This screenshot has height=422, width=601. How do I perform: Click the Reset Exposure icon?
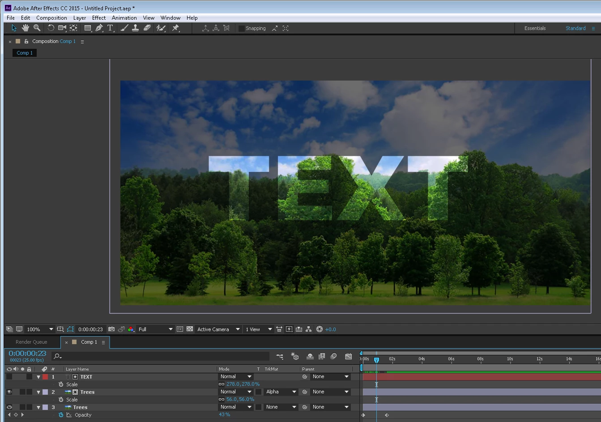pos(320,329)
